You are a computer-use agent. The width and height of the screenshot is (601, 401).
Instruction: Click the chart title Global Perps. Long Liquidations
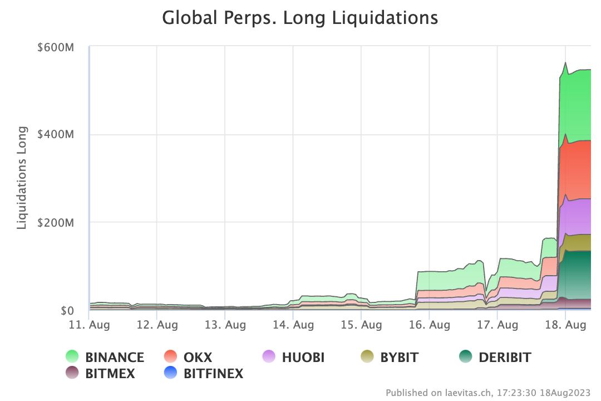coord(300,18)
